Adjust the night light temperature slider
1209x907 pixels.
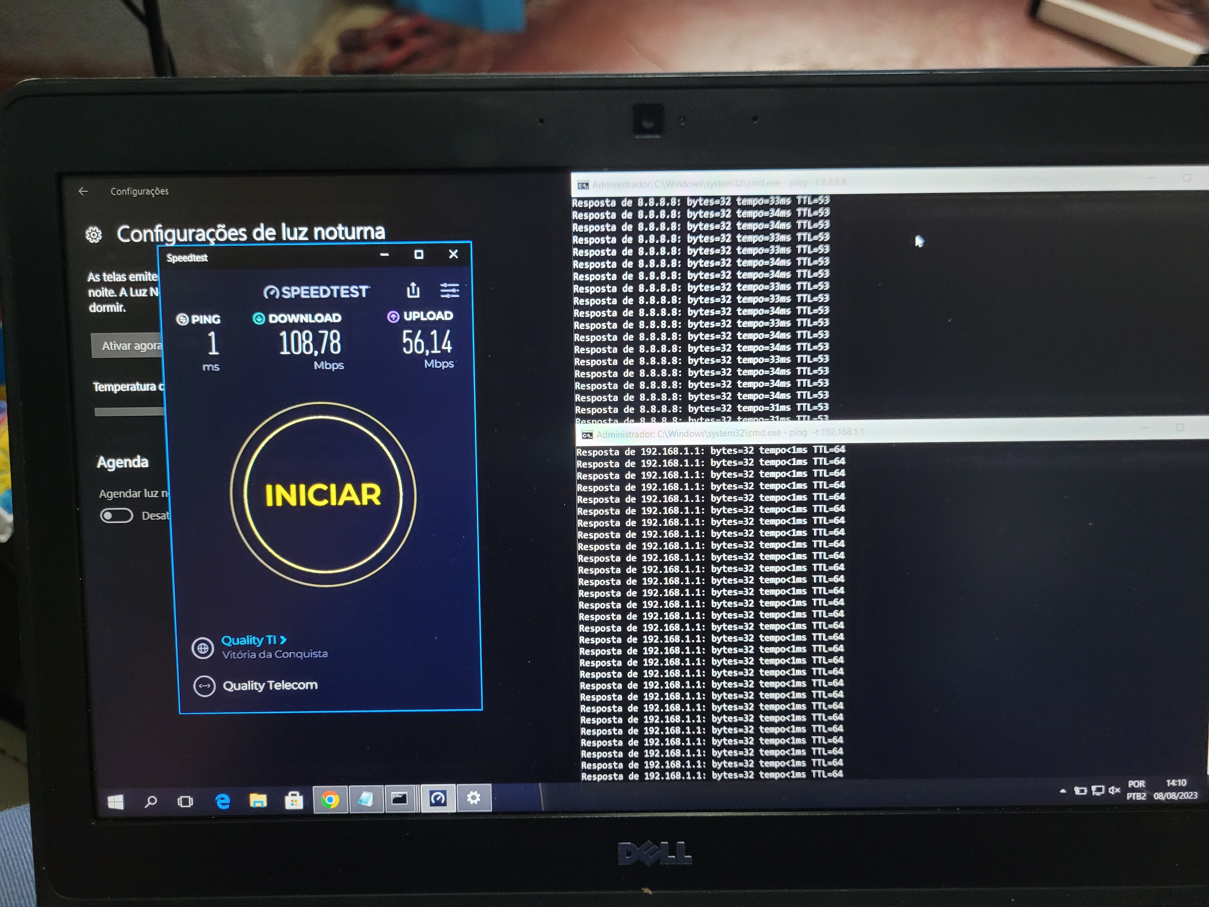(129, 412)
